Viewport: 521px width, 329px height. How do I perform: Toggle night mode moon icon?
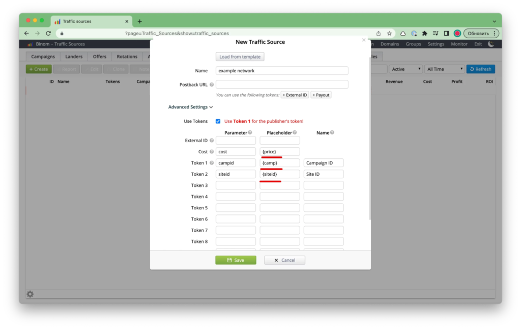(491, 44)
